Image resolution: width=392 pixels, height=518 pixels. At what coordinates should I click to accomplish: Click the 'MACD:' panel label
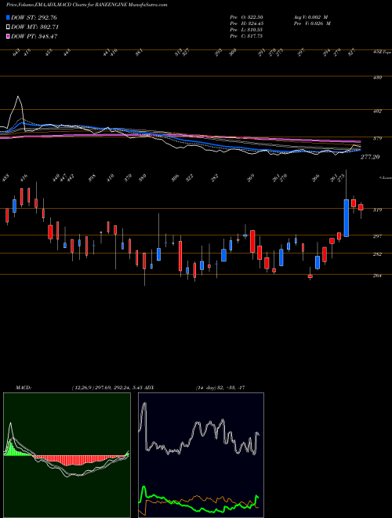tap(23, 388)
